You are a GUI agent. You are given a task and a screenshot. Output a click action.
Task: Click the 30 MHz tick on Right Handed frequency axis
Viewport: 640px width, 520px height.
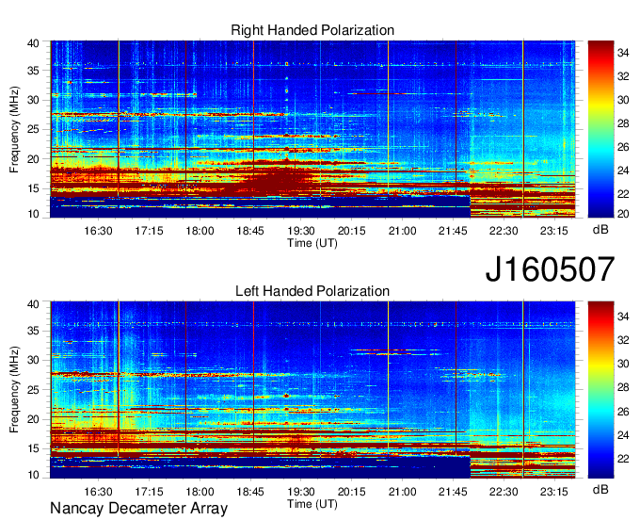(33, 100)
